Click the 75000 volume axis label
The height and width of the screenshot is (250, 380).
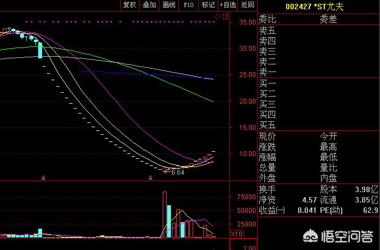click(x=246, y=197)
